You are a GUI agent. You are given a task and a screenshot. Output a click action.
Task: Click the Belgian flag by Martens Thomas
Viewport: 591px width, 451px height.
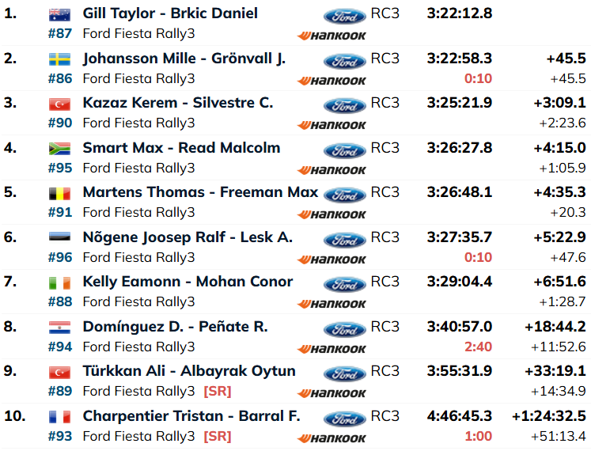(59, 193)
